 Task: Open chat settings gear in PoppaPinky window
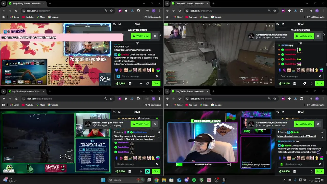141,84
